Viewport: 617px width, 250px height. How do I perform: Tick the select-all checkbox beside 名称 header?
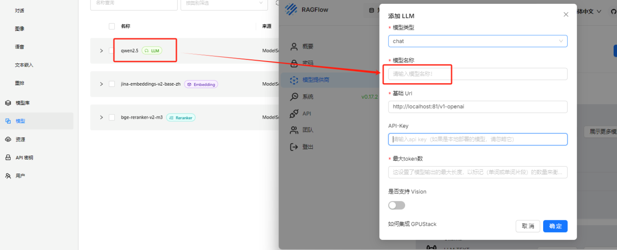tap(112, 26)
